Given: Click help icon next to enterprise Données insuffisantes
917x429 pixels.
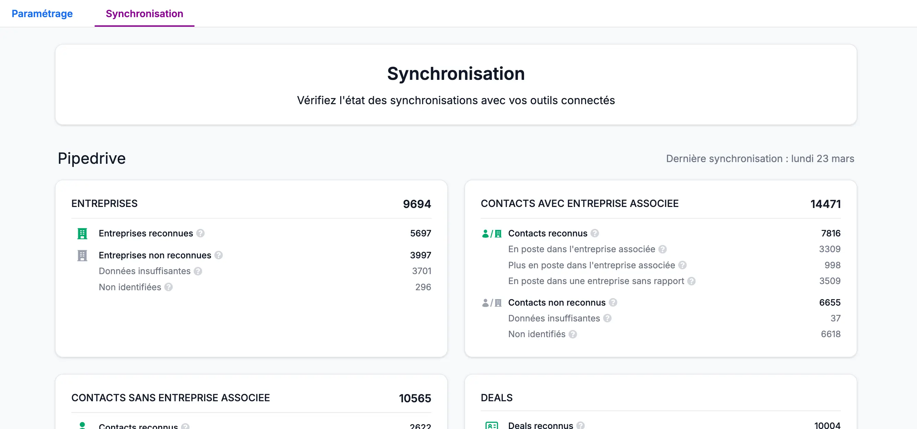Looking at the screenshot, I should (198, 271).
